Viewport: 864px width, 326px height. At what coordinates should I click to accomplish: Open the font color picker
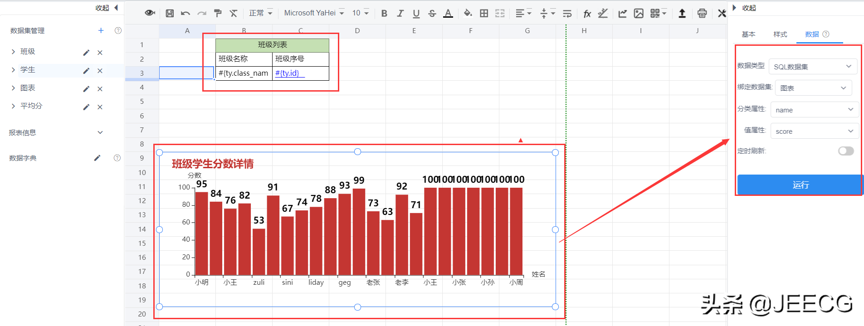coord(448,13)
